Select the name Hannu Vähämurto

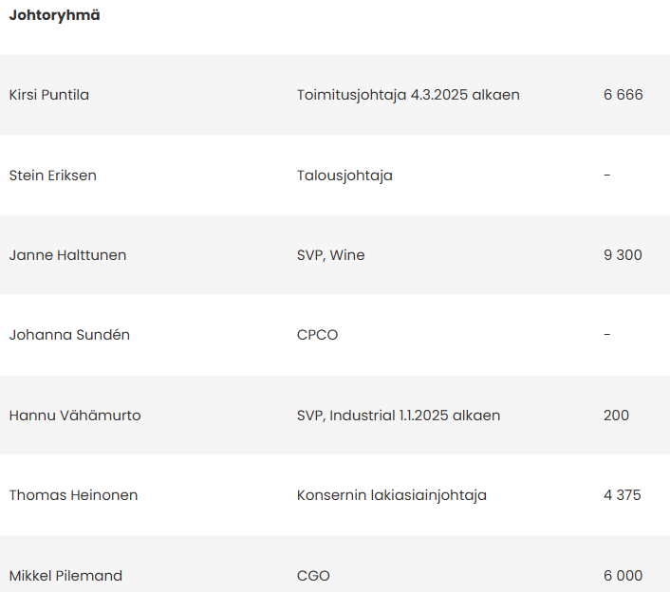pos(75,416)
